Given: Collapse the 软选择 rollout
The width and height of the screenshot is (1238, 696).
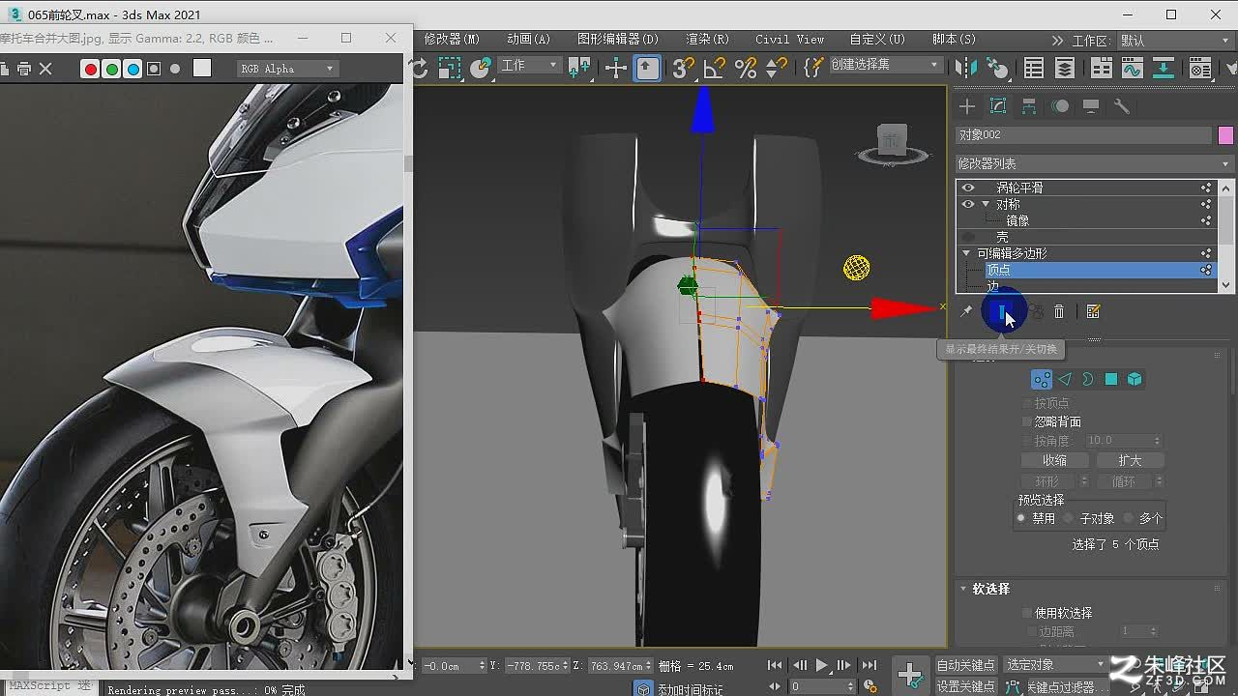Looking at the screenshot, I should pyautogui.click(x=963, y=588).
